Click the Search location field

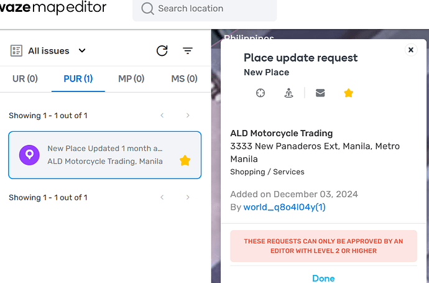205,9
